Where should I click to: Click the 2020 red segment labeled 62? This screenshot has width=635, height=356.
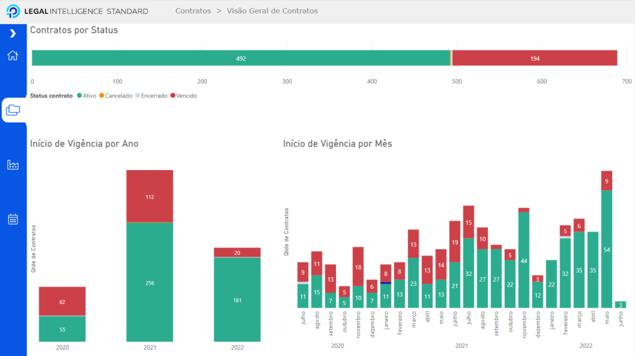[x=62, y=301]
